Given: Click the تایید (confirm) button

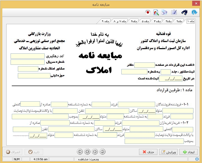Looking at the screenshot, I should (x=34, y=152).
